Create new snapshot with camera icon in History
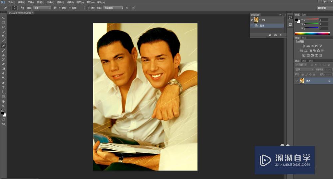The height and width of the screenshot is (179, 333). (275, 35)
